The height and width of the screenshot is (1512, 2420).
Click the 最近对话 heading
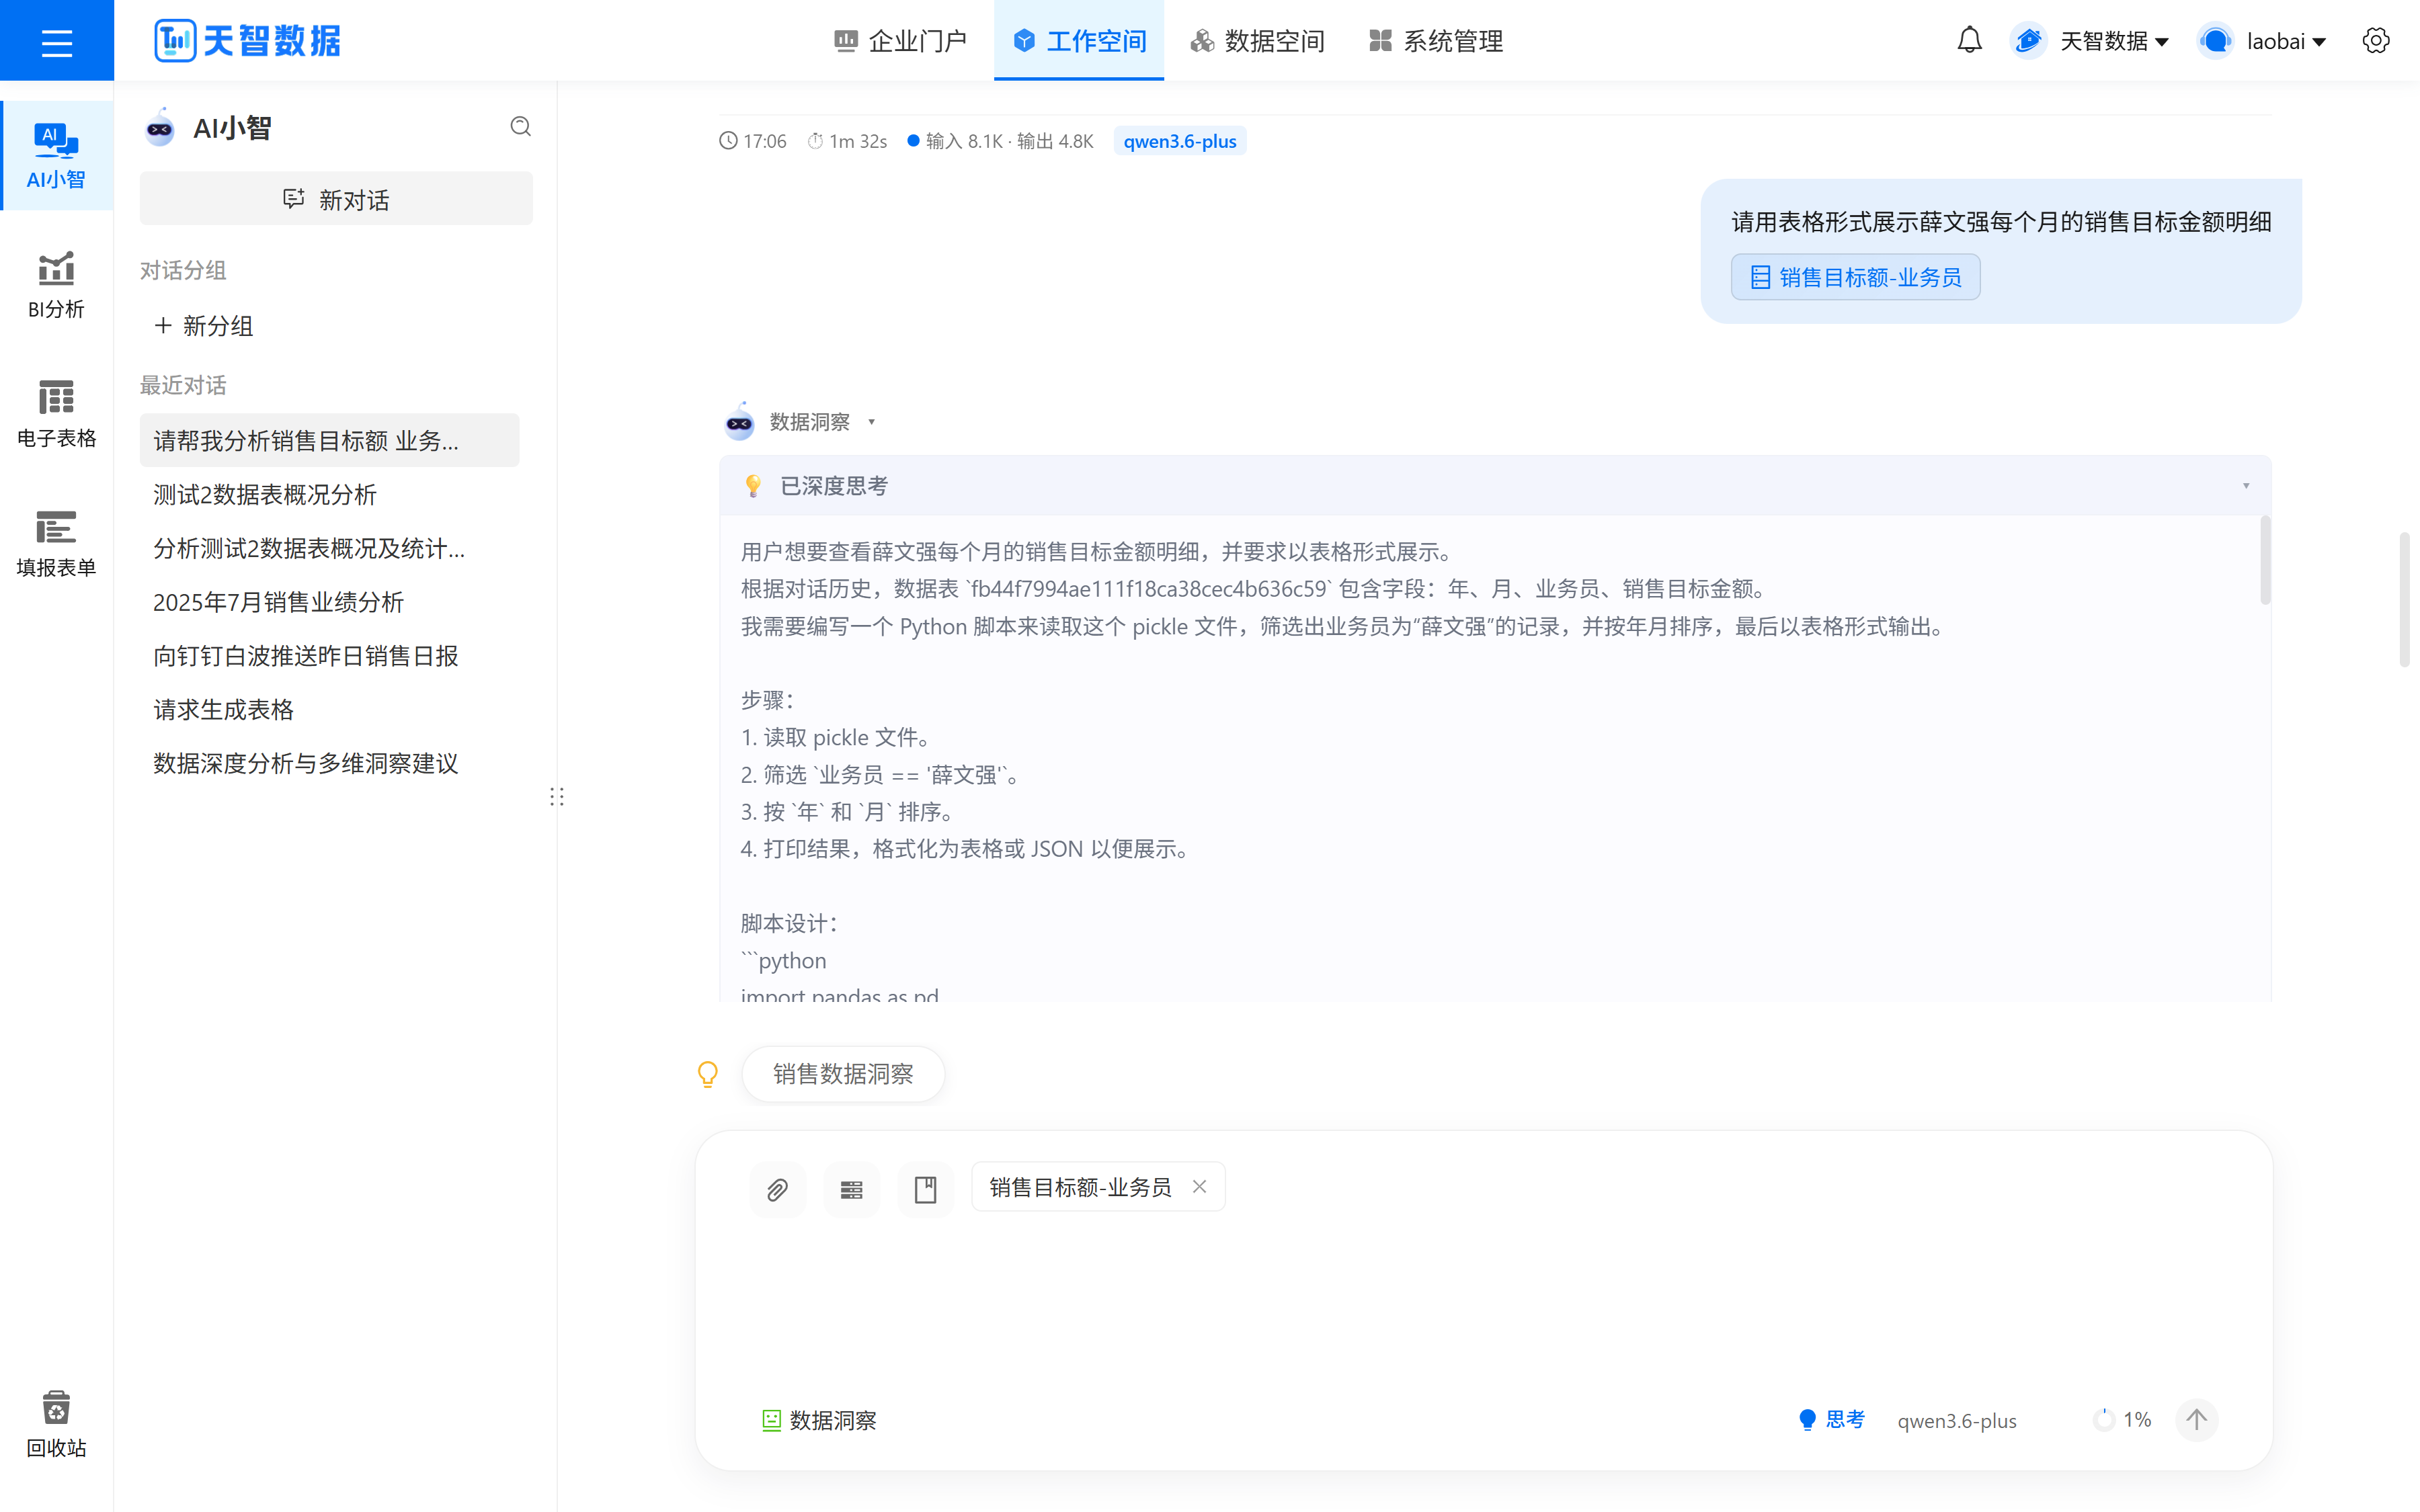point(183,385)
